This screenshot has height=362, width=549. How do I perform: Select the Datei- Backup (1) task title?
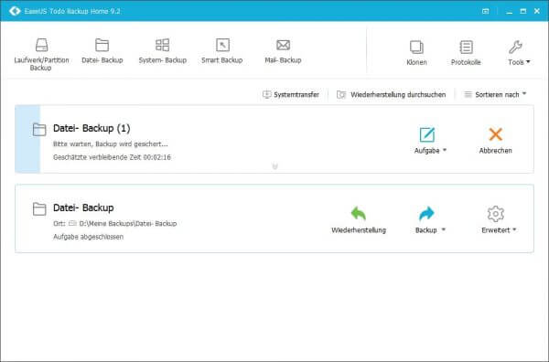click(91, 128)
